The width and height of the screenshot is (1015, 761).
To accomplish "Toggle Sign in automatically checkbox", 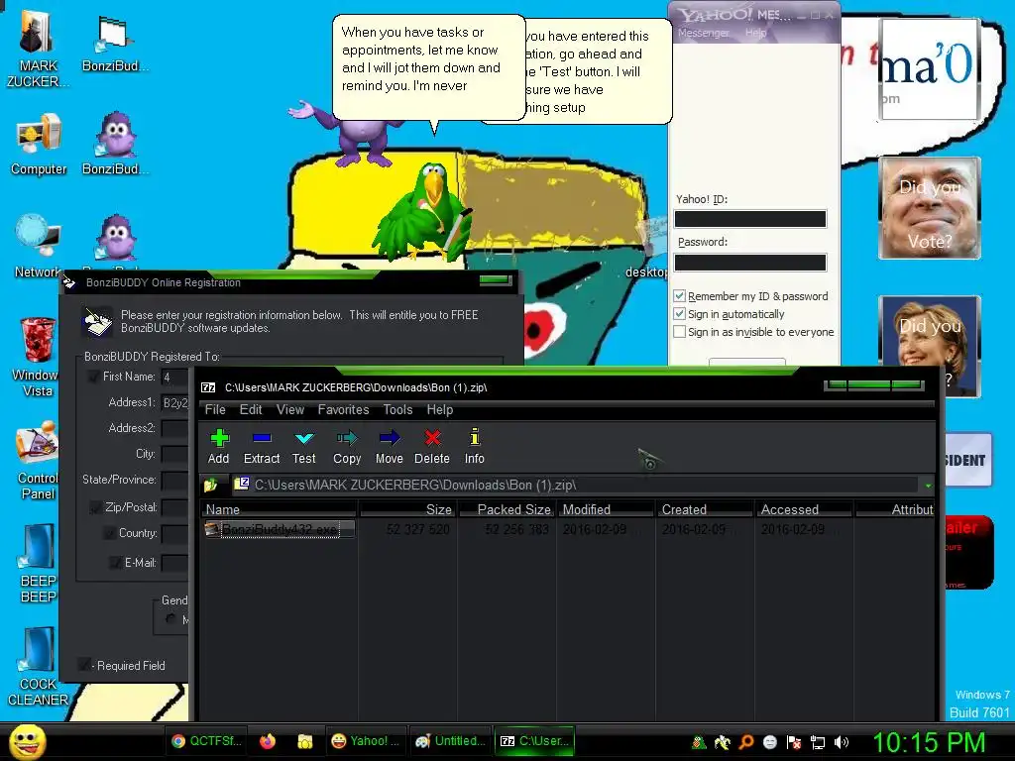I will pyautogui.click(x=679, y=314).
